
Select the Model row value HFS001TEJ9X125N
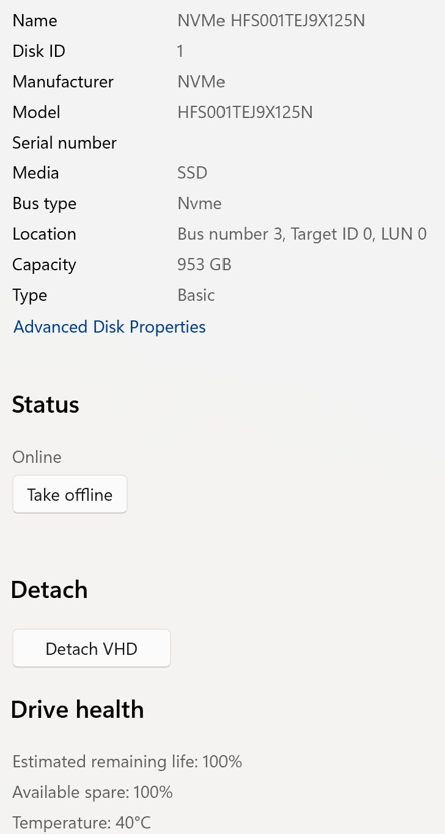[x=245, y=113]
